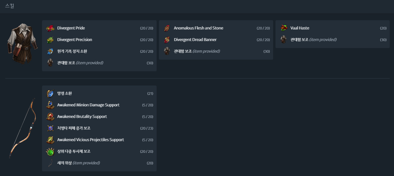Select the 원격 기폭 장치 소환 label
The image size is (394, 176).
click(72, 51)
